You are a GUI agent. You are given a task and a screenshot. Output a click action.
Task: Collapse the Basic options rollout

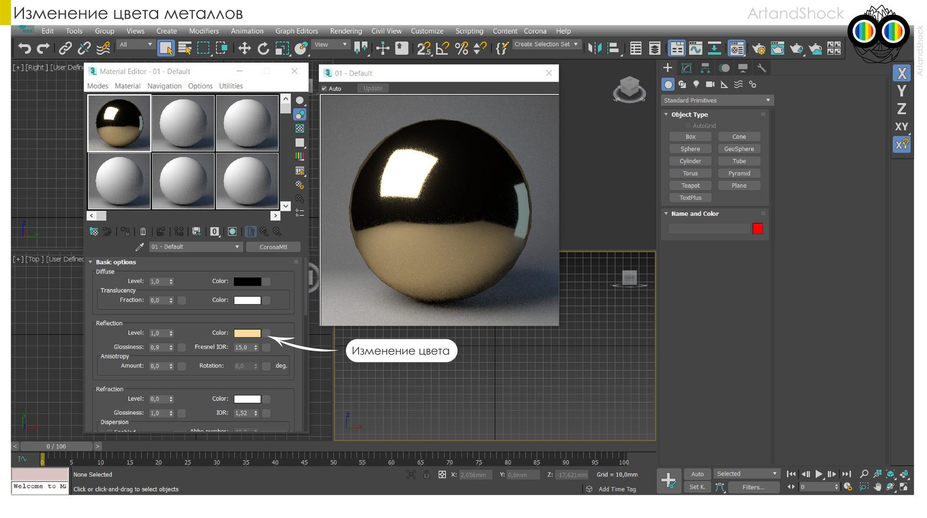click(115, 262)
